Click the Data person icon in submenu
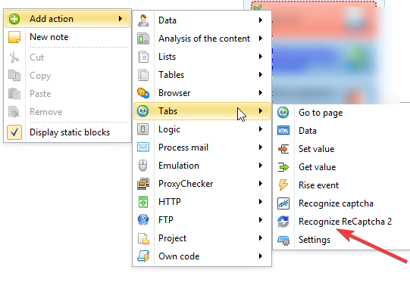This screenshot has height=298, width=410. [143, 20]
